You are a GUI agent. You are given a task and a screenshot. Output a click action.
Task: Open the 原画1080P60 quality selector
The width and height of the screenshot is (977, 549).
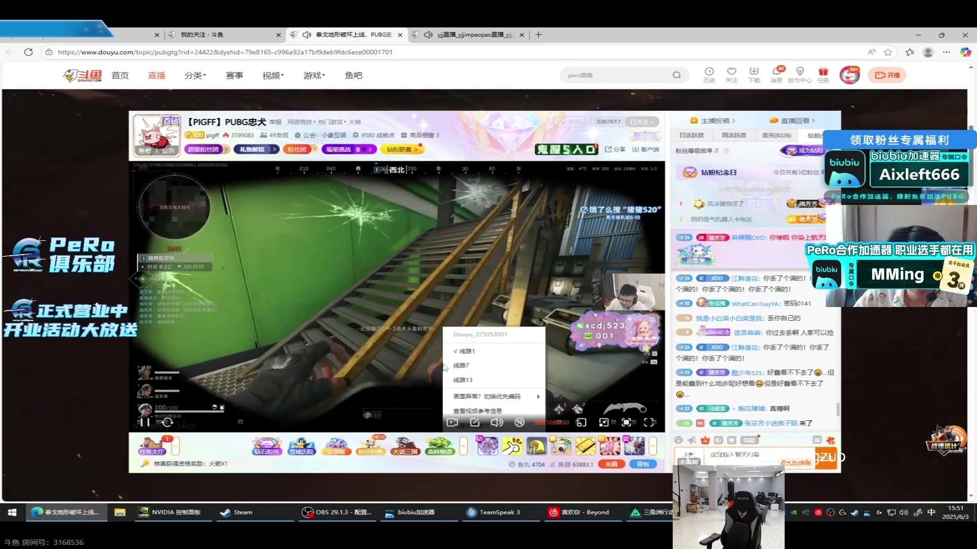551,422
